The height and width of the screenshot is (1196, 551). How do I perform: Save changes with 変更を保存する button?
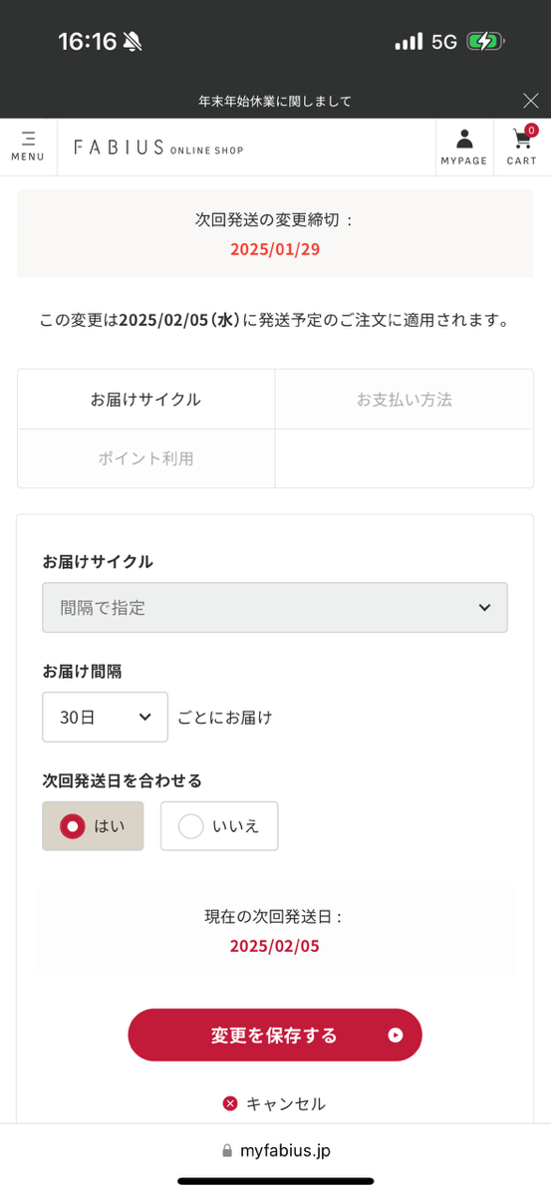point(275,1035)
